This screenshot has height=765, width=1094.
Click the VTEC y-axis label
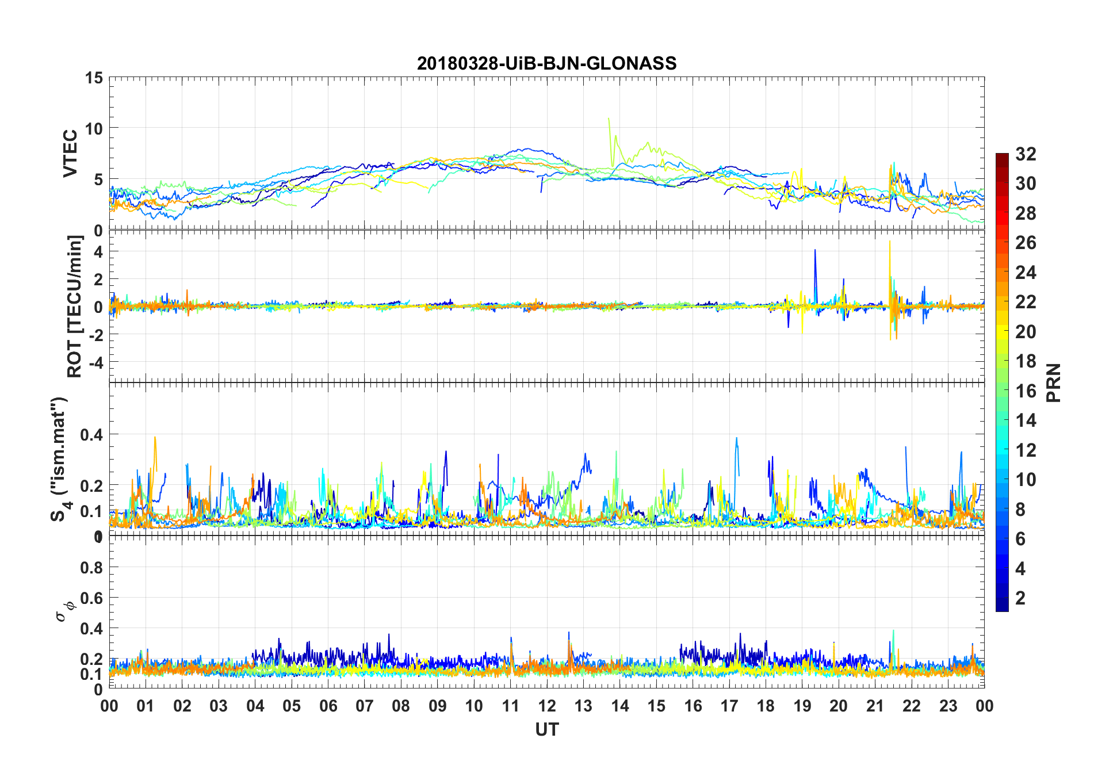click(x=70, y=154)
